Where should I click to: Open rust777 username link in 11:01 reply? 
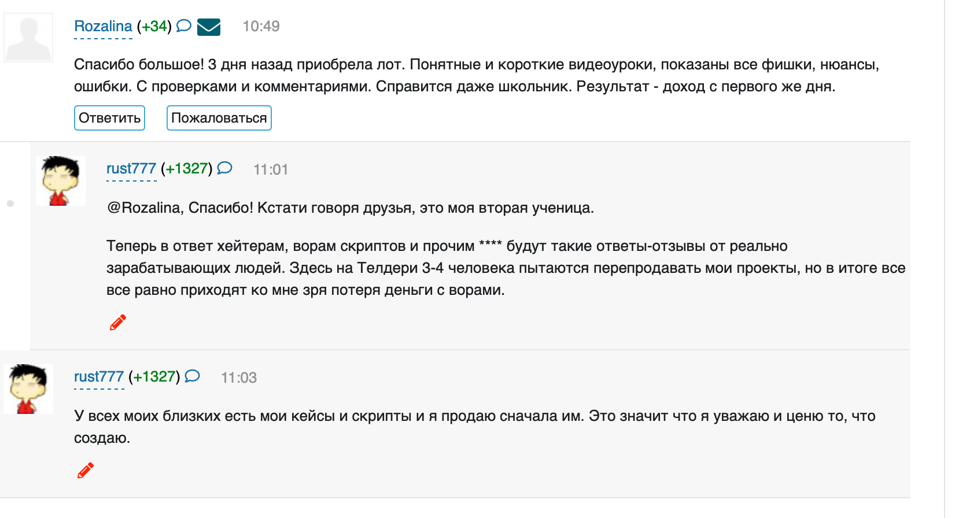131,169
